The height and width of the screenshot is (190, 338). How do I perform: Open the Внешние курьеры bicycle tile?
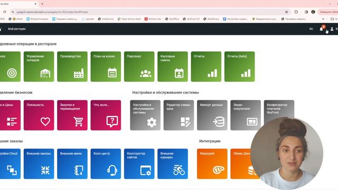pyautogui.click(x=173, y=164)
